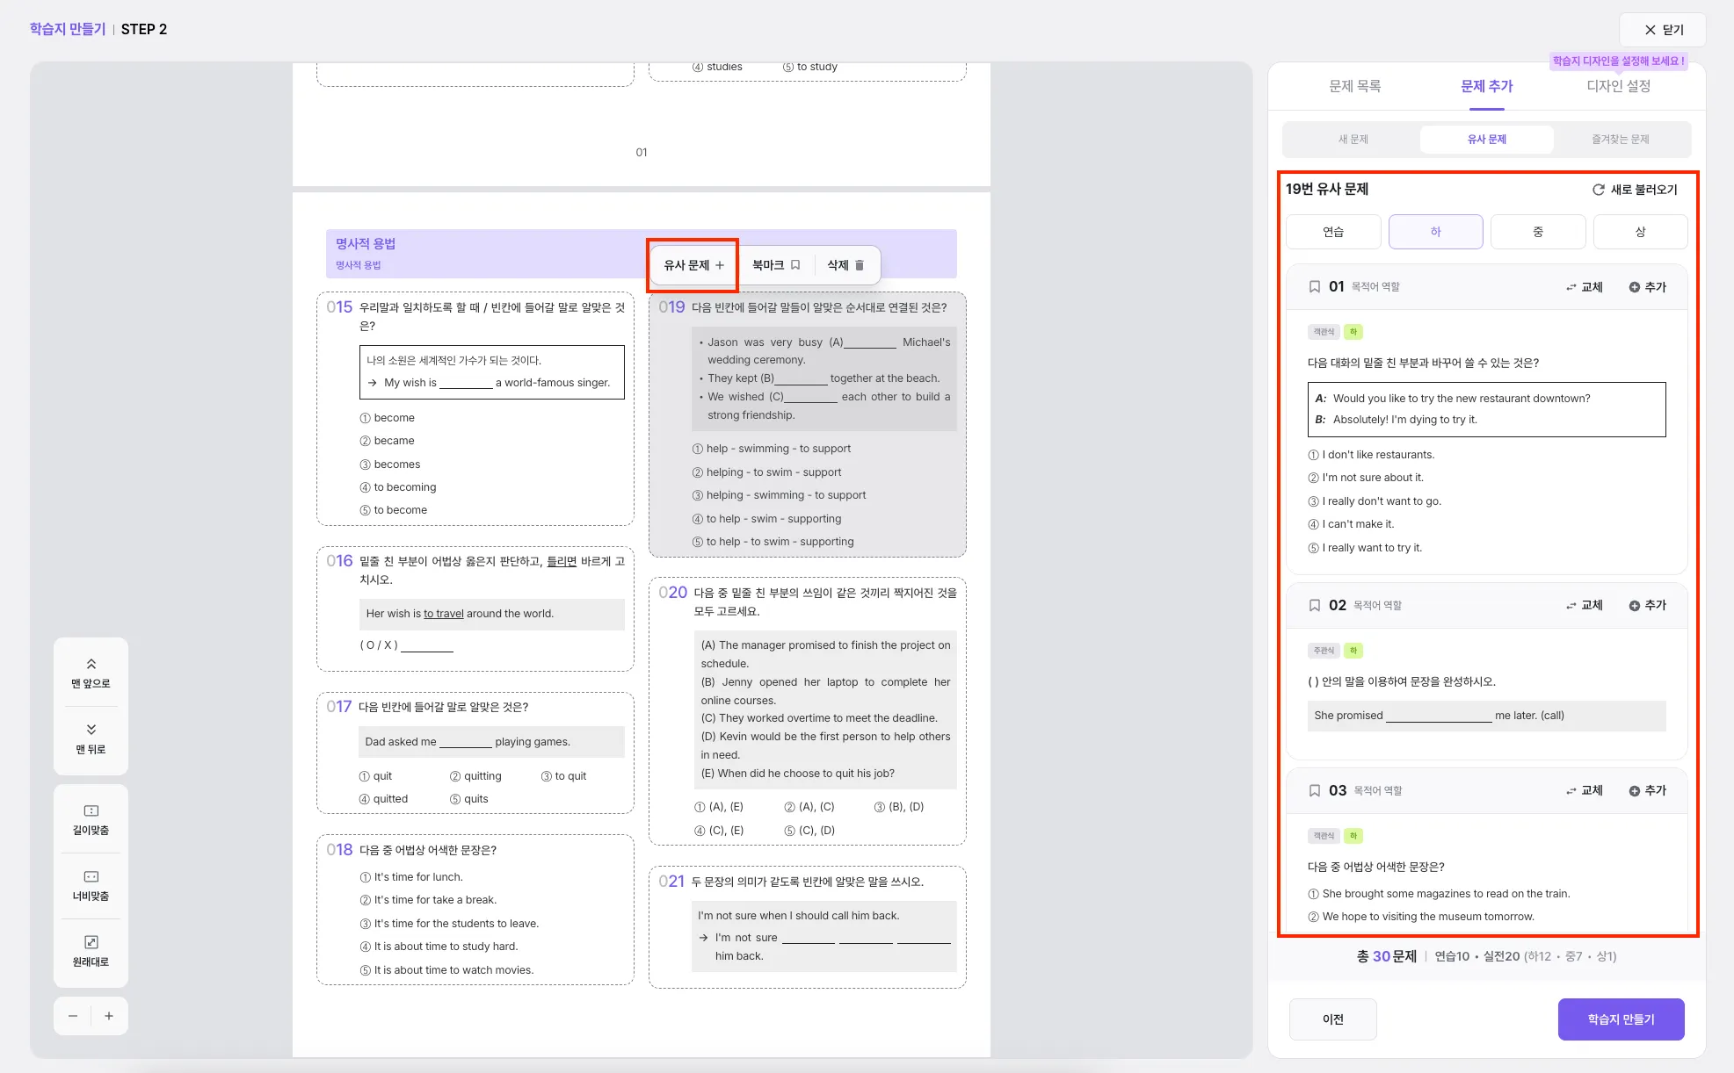
Task: Add similar question 02 with 추가
Action: coord(1647,605)
